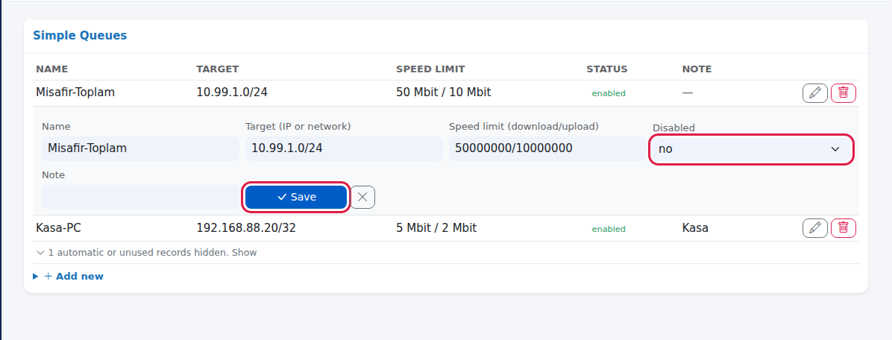892x340 pixels.
Task: Select the 192.168.88.20/32 target cell
Action: 246,228
